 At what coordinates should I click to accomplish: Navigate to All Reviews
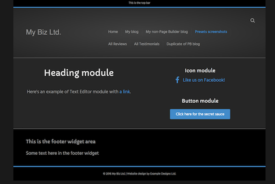pos(117,44)
